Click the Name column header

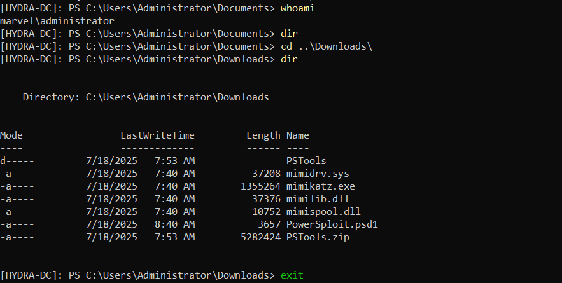[x=297, y=135]
